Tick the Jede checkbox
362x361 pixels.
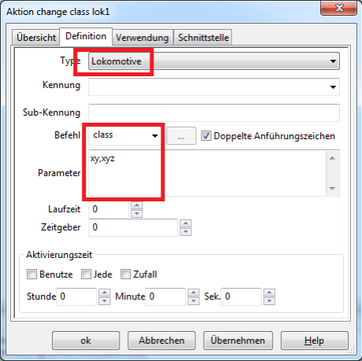[86, 274]
